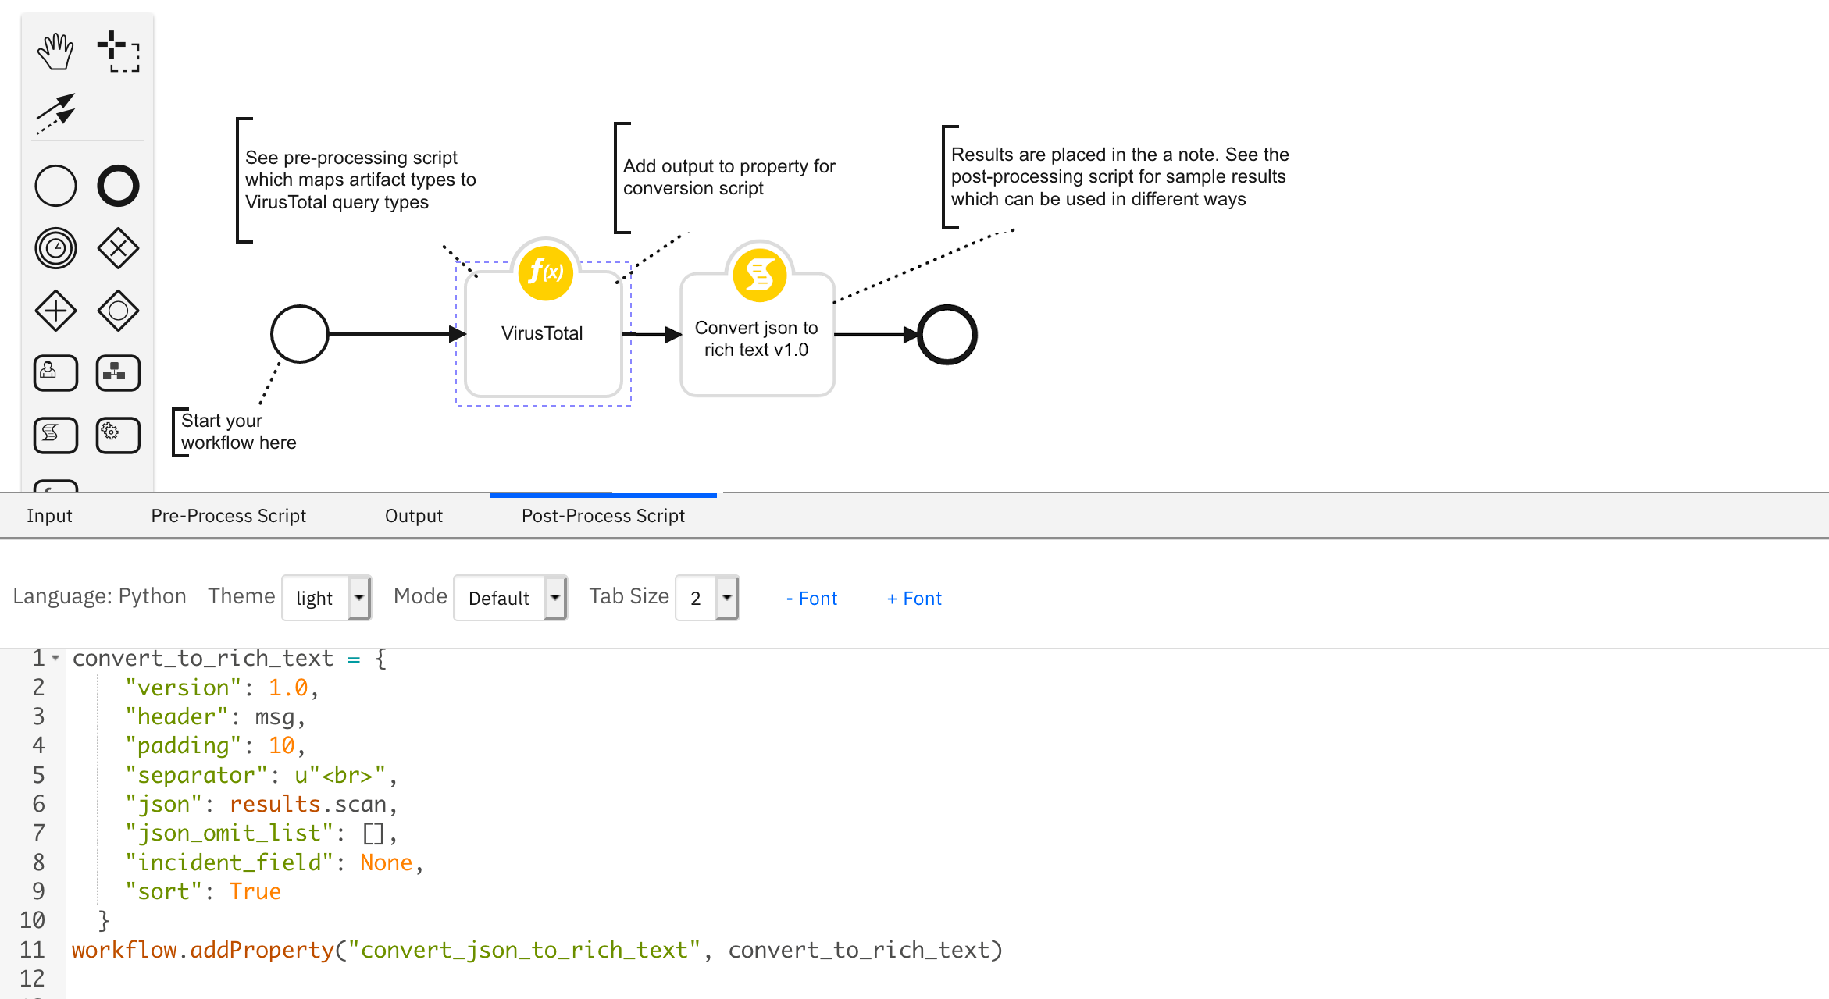Pick the user task in palette
The width and height of the screenshot is (1829, 999).
(x=55, y=373)
